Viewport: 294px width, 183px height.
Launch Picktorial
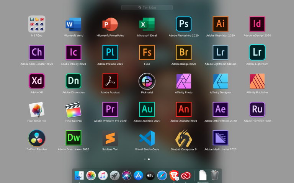coord(147,81)
